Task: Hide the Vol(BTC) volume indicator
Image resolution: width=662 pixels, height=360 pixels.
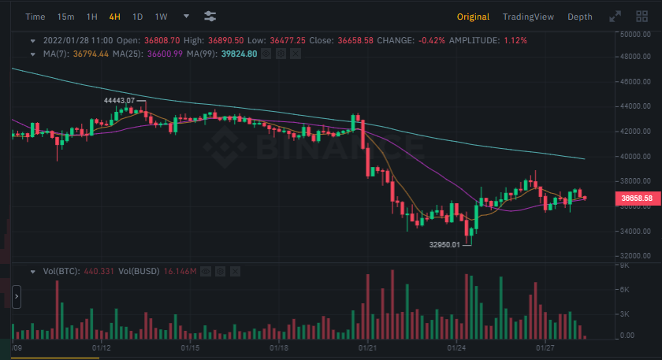Action: [x=205, y=271]
